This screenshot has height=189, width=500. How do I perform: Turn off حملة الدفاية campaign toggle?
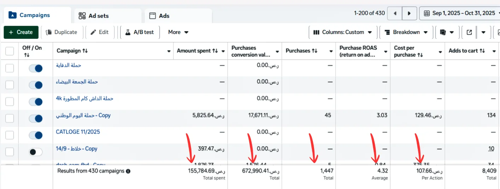coord(36,68)
